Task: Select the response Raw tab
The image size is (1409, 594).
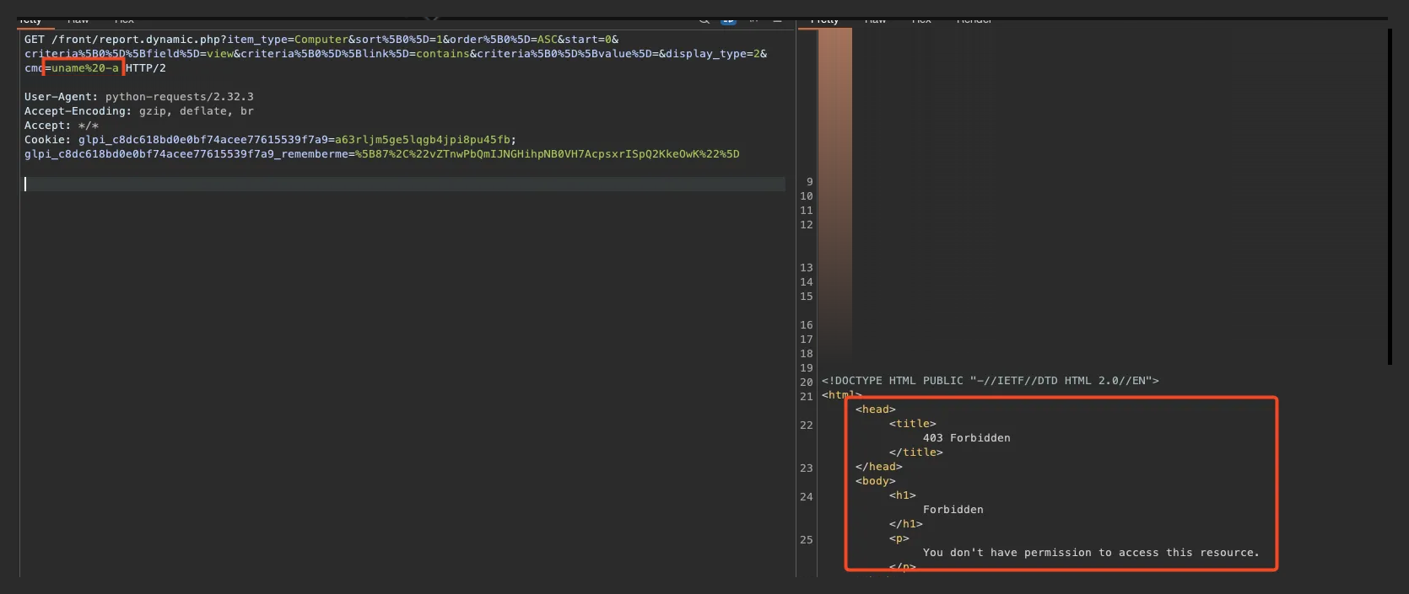Action: 875,20
